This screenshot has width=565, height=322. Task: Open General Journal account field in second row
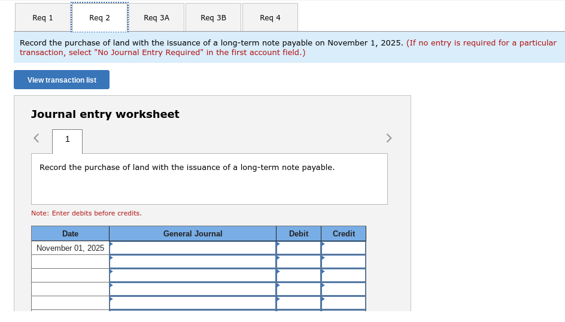193,262
